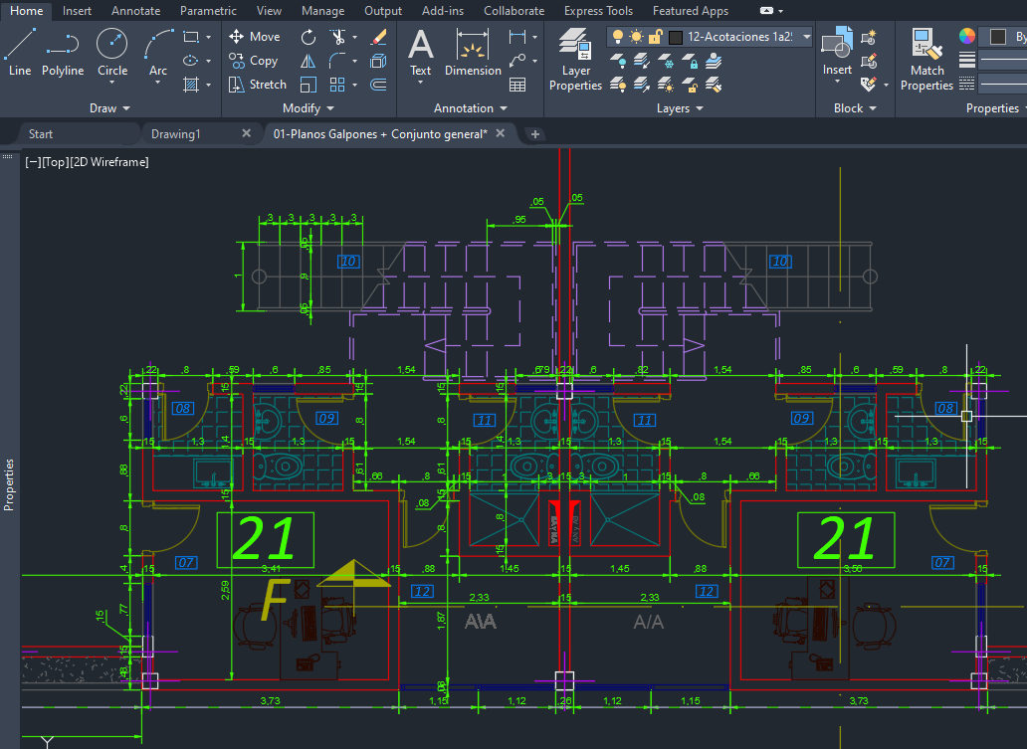
Task: Select the Mirror tool
Action: pyautogui.click(x=309, y=61)
